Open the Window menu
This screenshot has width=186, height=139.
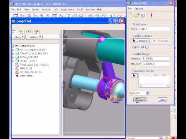coord(90,10)
